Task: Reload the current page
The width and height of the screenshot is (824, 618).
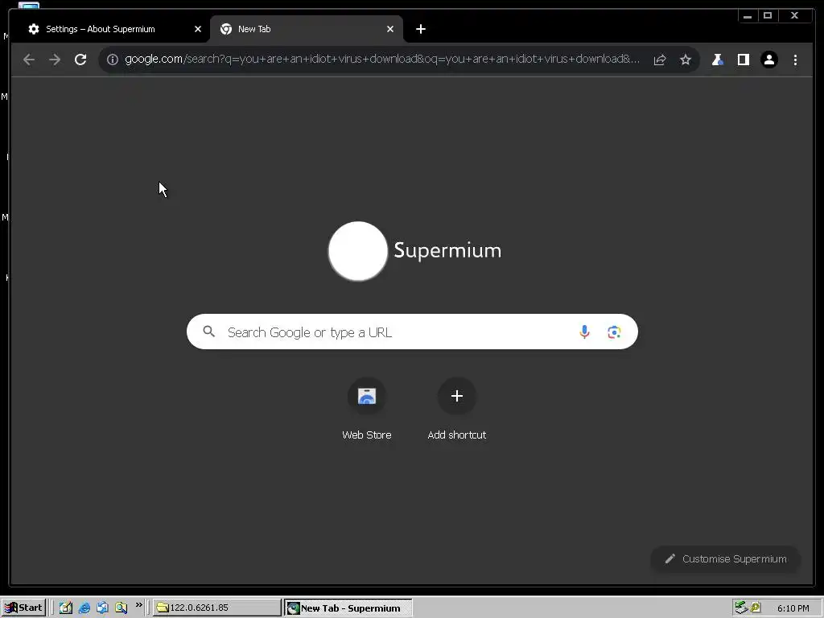Action: tap(80, 60)
